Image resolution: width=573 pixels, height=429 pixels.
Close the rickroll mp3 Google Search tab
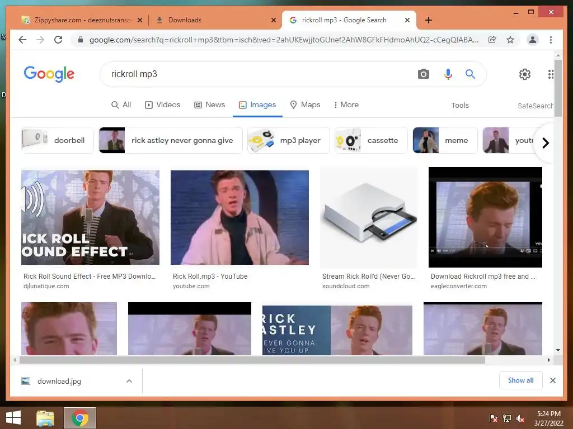tap(407, 20)
